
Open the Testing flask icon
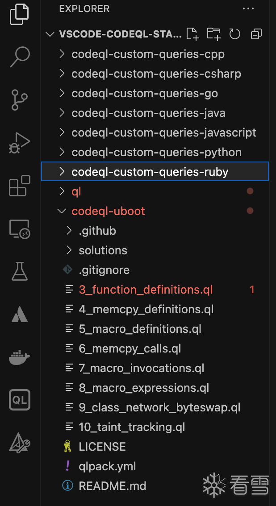coord(20,271)
